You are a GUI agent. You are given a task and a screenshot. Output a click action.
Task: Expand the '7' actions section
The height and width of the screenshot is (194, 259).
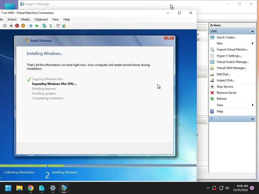click(x=252, y=119)
